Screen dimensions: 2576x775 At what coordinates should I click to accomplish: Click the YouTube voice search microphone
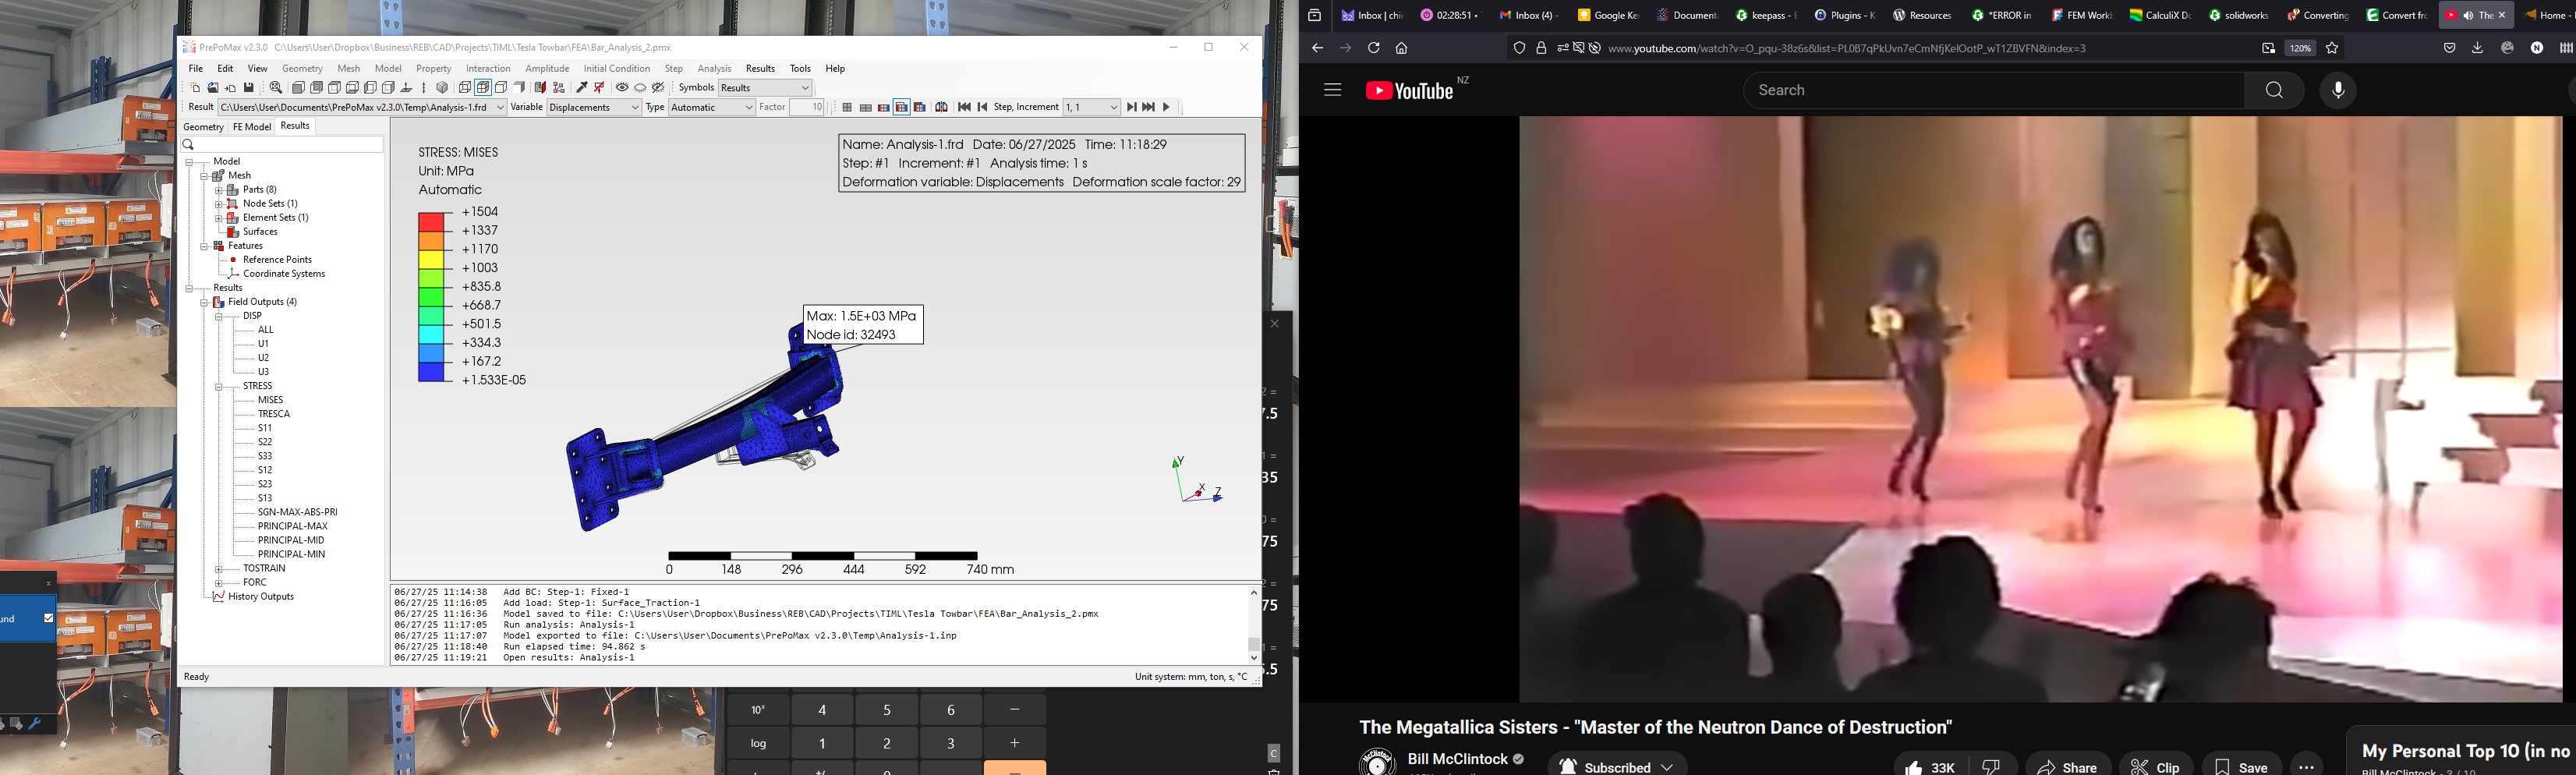point(2338,90)
